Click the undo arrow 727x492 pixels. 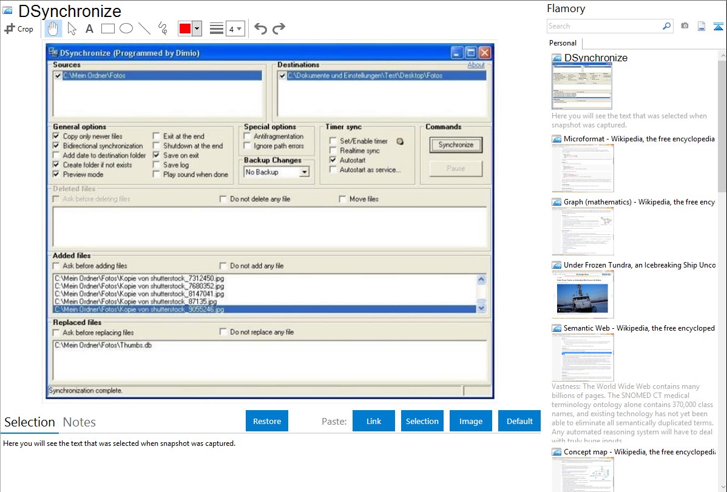[x=260, y=29]
